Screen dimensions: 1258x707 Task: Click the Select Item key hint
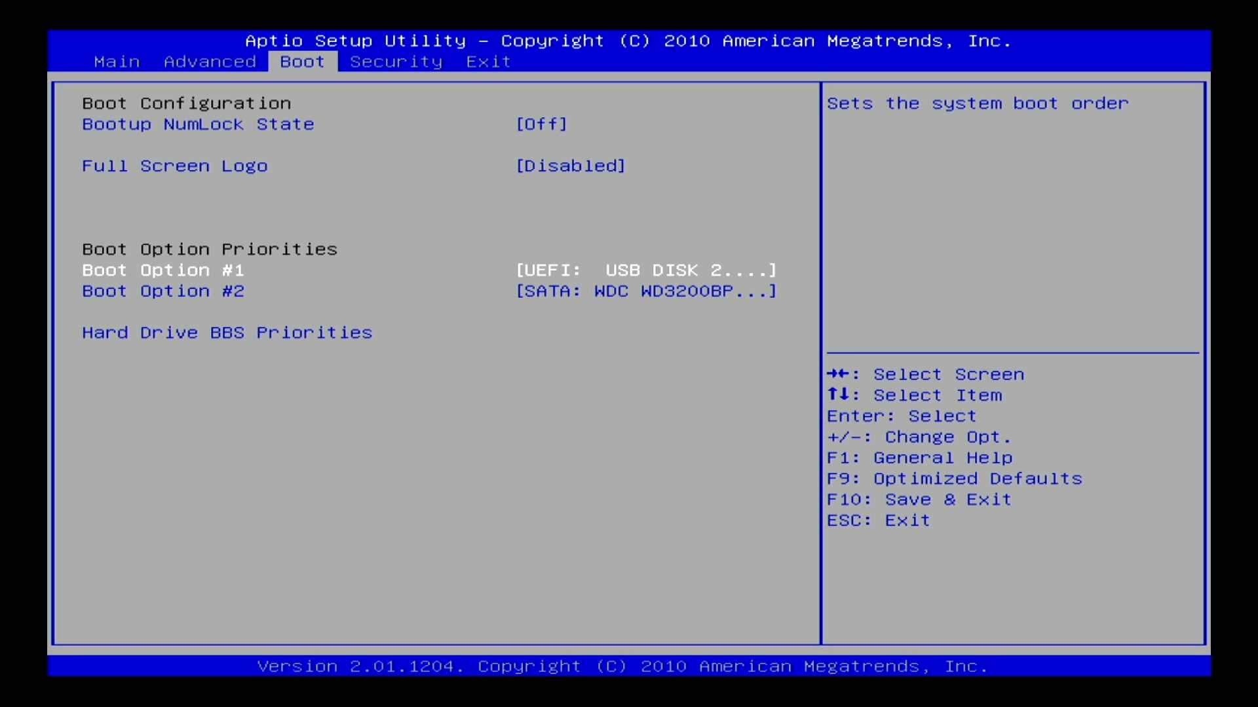click(x=915, y=395)
